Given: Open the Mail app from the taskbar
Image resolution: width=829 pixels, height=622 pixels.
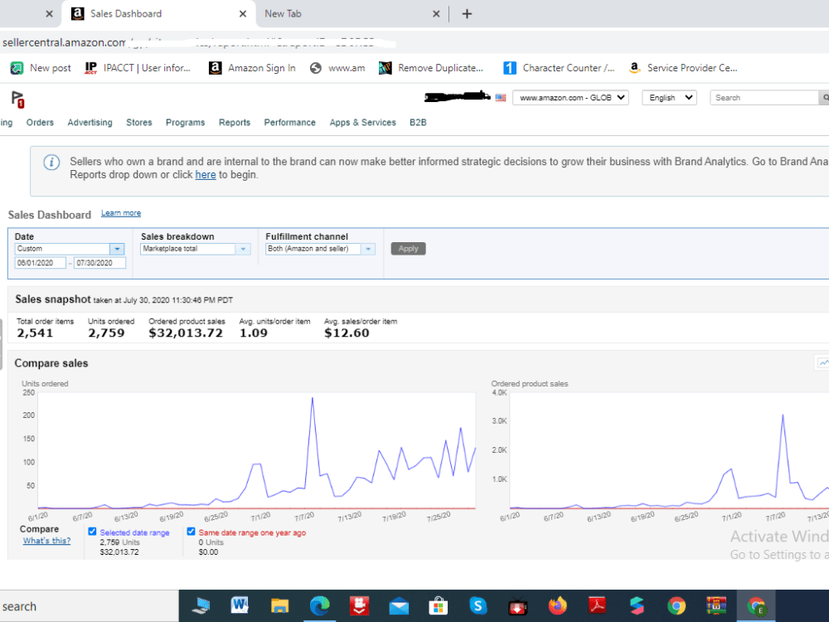Looking at the screenshot, I should pos(399,606).
